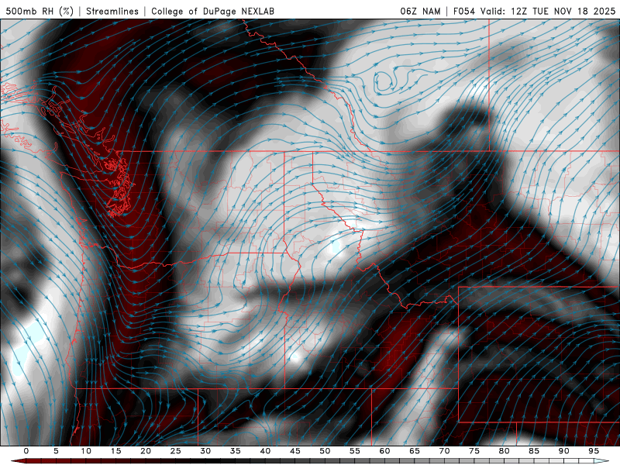The height and width of the screenshot is (465, 620).
Task: Click "College of DuPage NEXLAB" text
Action: click(212, 11)
